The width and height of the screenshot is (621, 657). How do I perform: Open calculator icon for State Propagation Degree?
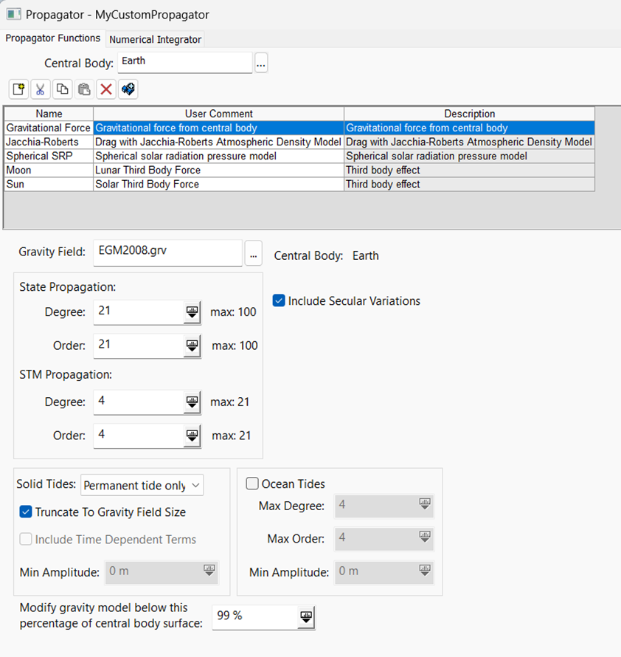[x=192, y=312]
